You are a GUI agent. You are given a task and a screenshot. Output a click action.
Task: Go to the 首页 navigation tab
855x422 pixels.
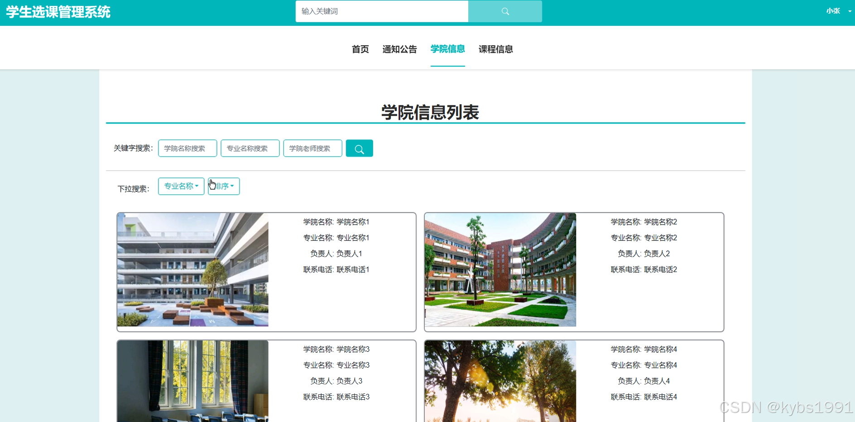click(x=360, y=49)
